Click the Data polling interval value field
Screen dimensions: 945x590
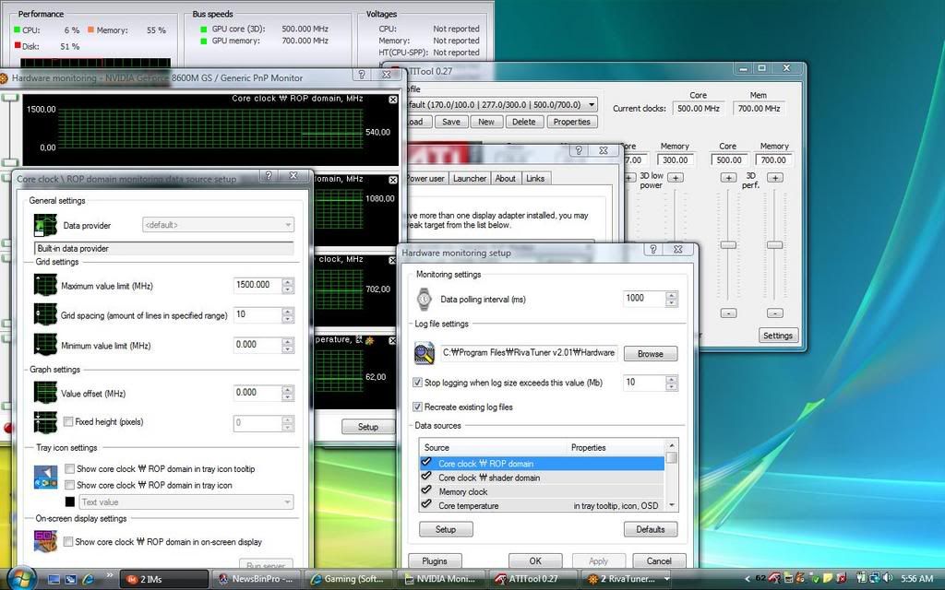point(643,299)
